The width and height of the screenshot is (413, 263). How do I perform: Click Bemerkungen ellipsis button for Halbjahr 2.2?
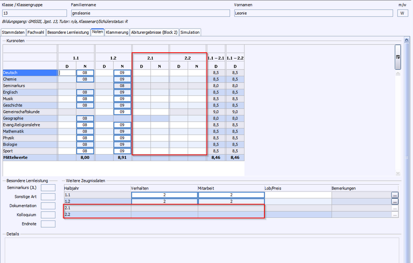[x=395, y=215]
